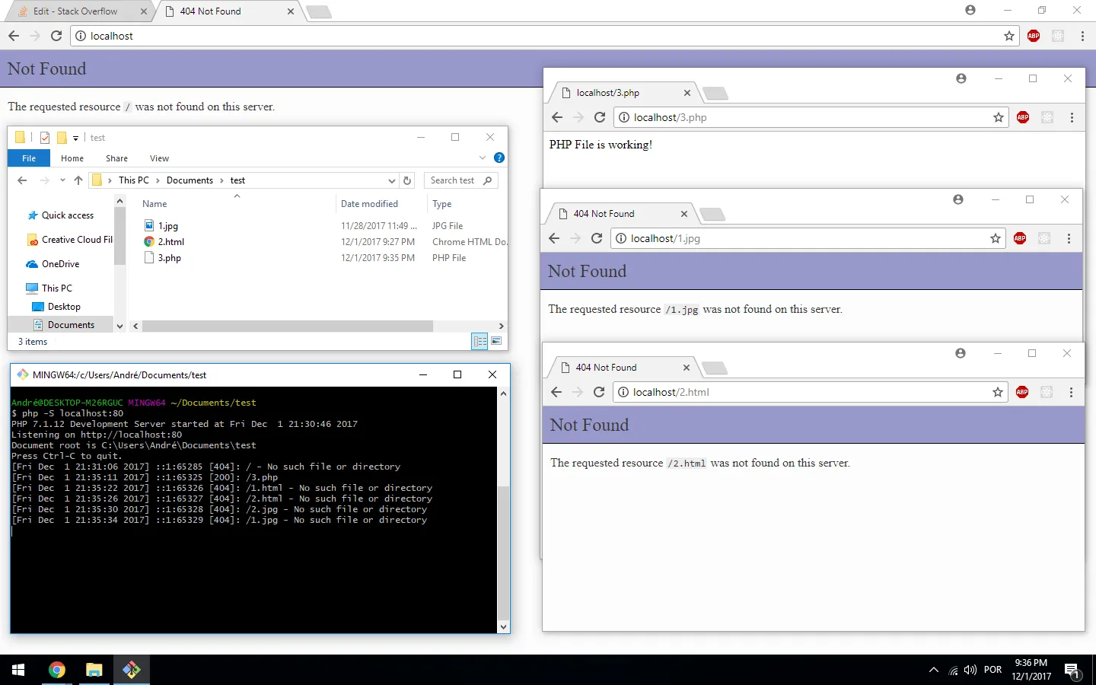Reload the localhost/2.html window
The image size is (1096, 685).
click(x=599, y=392)
